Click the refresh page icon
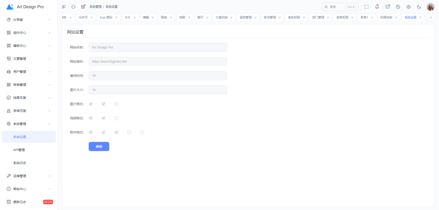The width and height of the screenshot is (439, 210). click(x=73, y=7)
